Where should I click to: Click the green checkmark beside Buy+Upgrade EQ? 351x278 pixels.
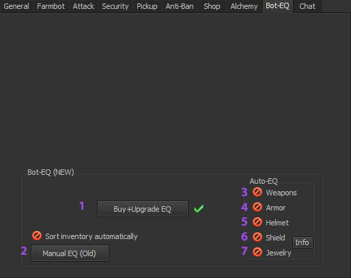point(199,208)
